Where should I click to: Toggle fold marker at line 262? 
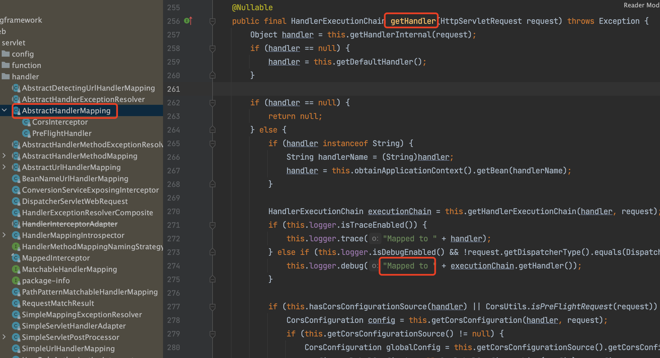(213, 103)
